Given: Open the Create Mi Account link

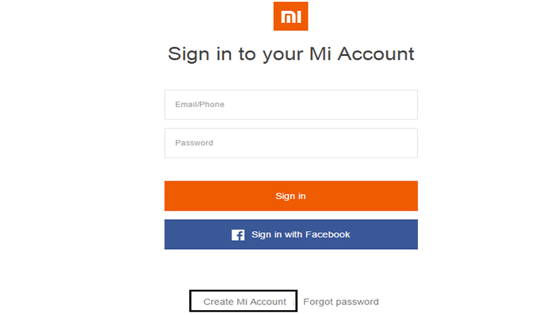Looking at the screenshot, I should point(244,302).
